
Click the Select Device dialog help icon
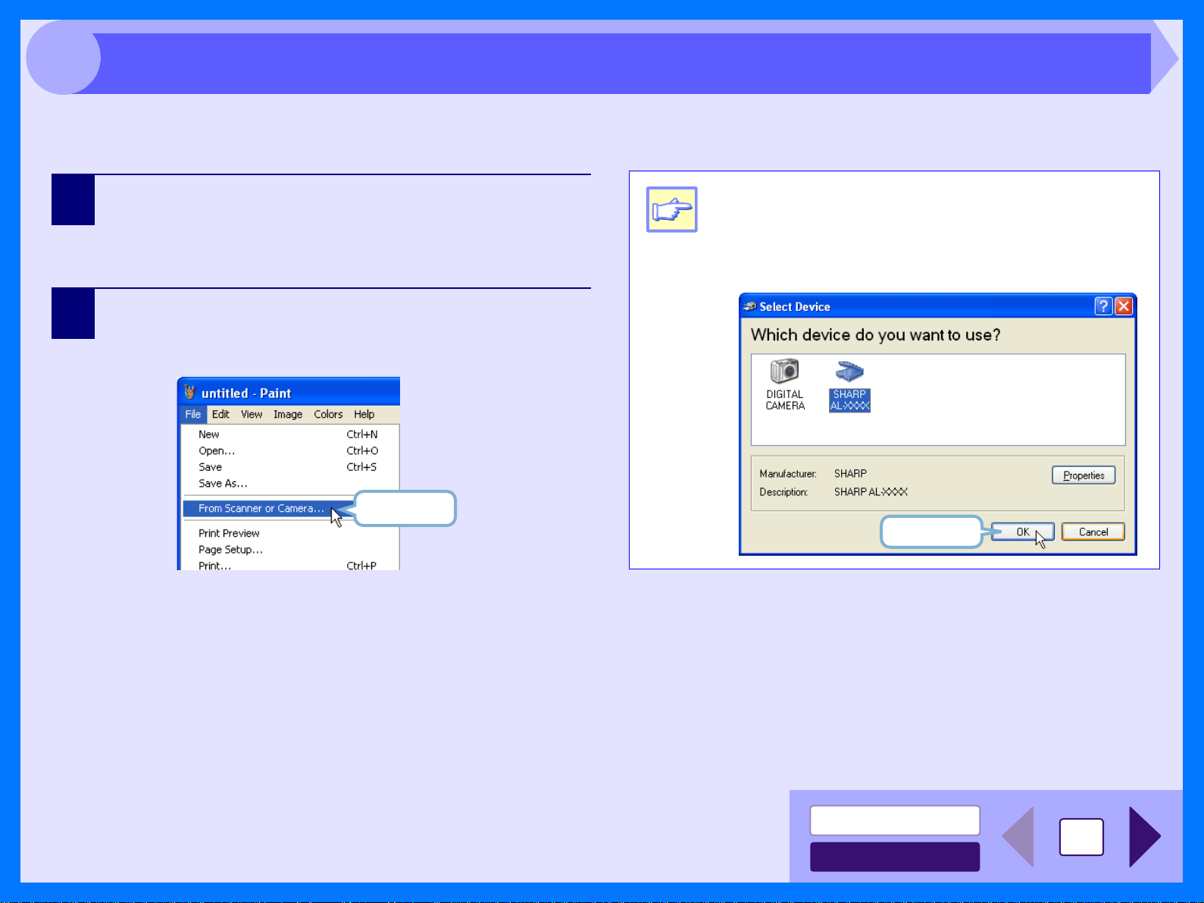point(1103,306)
